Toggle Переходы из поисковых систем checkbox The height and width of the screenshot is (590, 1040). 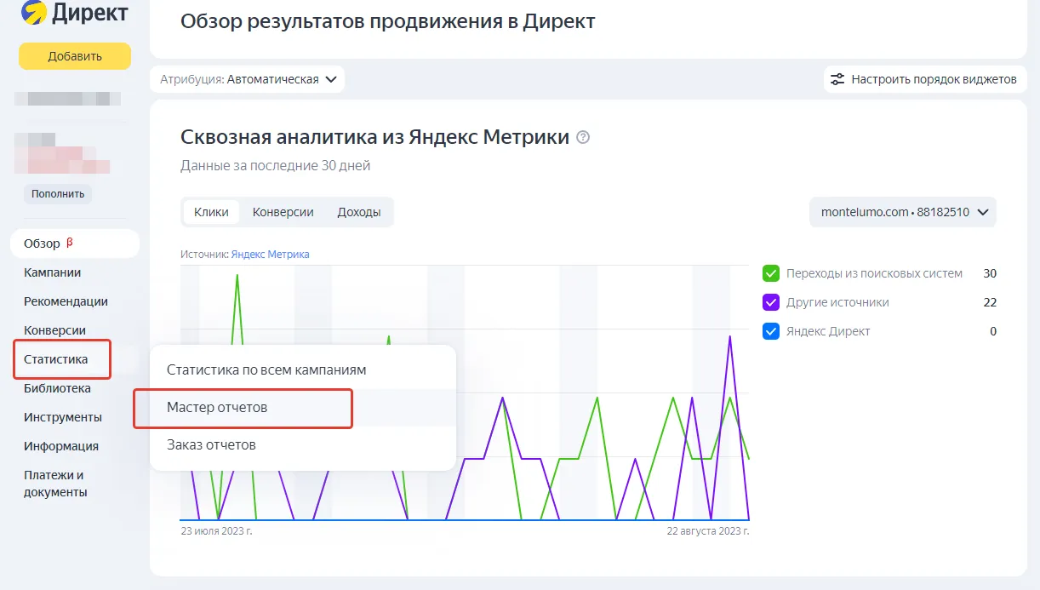771,273
